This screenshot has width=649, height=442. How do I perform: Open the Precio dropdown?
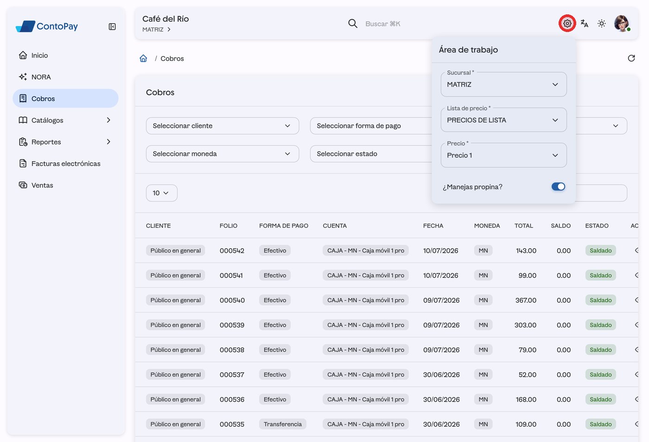pos(503,155)
